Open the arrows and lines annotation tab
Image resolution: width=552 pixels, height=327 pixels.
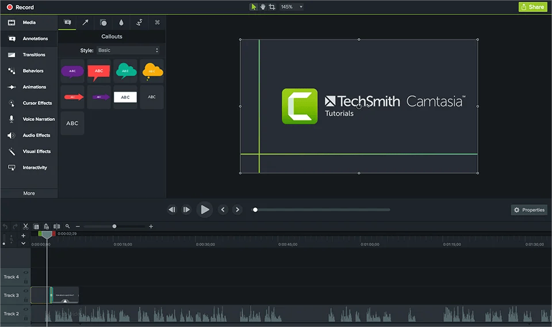85,22
